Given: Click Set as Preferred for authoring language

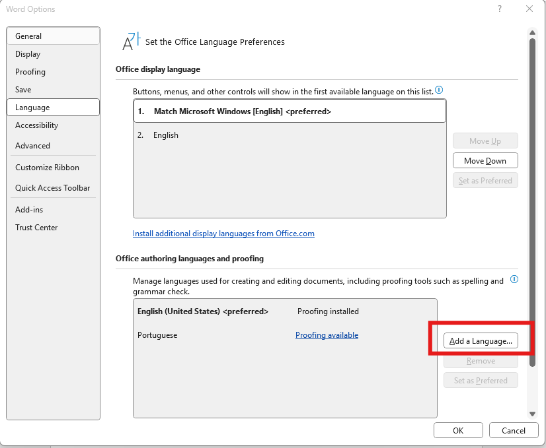Looking at the screenshot, I should coord(481,381).
